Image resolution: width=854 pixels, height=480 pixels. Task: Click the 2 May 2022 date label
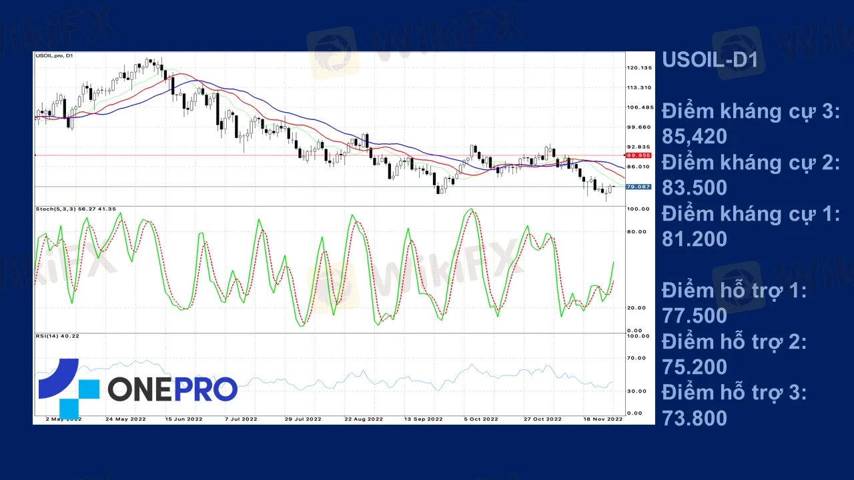[x=63, y=419]
